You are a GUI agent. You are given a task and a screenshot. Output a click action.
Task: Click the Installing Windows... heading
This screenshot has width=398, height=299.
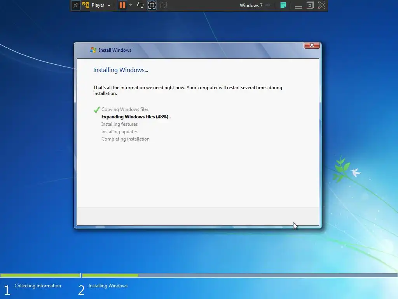click(120, 70)
